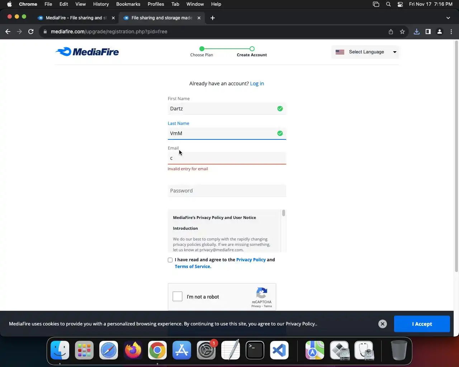The image size is (459, 367).
Task: Tick the I'm not a robot checkbox
Action: [178, 297]
